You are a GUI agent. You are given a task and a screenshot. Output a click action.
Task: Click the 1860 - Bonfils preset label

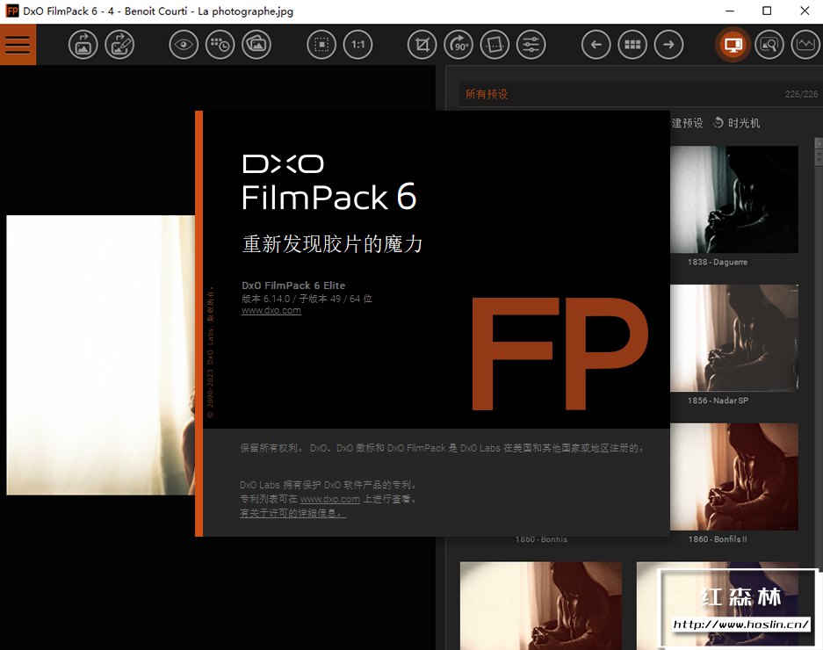[541, 539]
